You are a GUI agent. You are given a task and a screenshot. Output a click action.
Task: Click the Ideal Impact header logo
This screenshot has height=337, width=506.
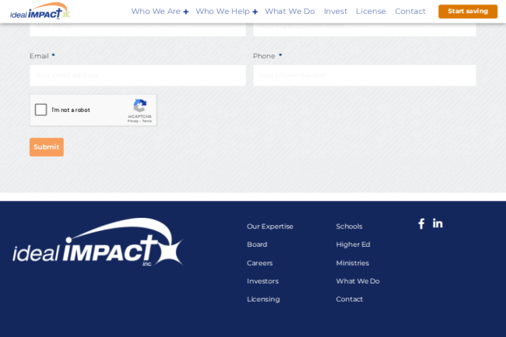coord(40,11)
